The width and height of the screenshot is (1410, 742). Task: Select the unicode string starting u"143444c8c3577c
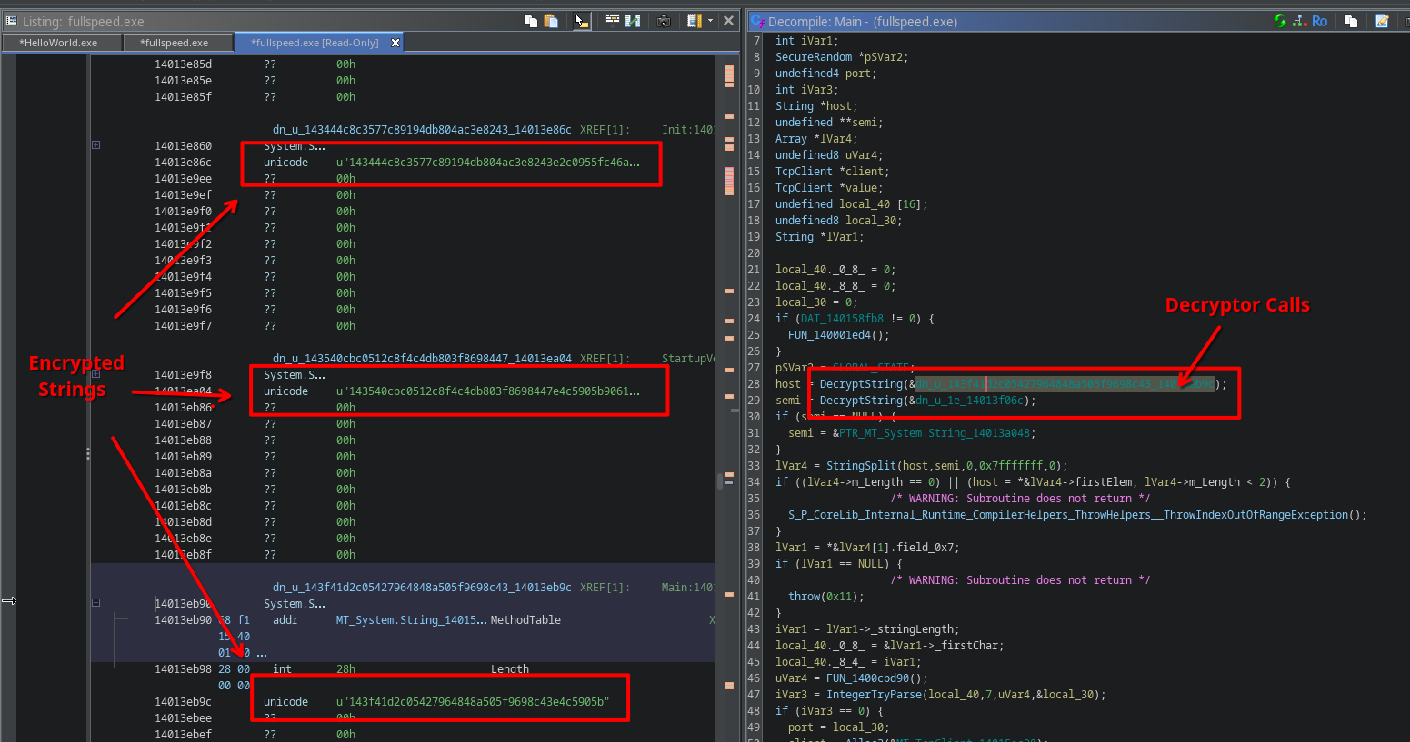click(x=488, y=163)
